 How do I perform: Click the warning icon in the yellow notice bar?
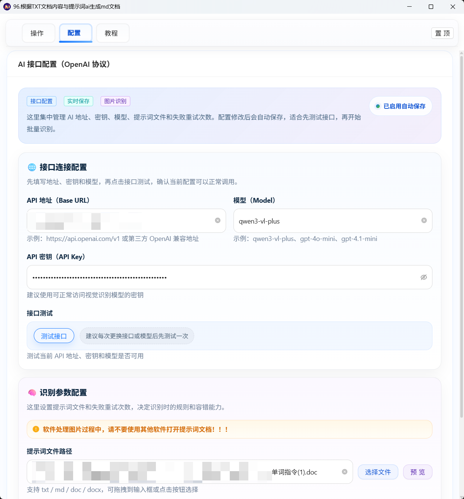pos(35,429)
